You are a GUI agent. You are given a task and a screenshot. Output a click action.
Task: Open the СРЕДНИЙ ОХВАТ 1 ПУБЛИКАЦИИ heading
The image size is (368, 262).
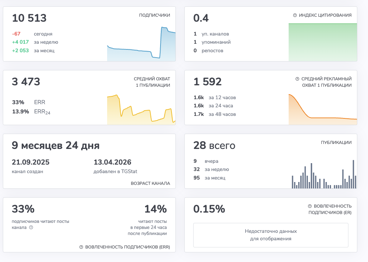pyautogui.click(x=152, y=82)
